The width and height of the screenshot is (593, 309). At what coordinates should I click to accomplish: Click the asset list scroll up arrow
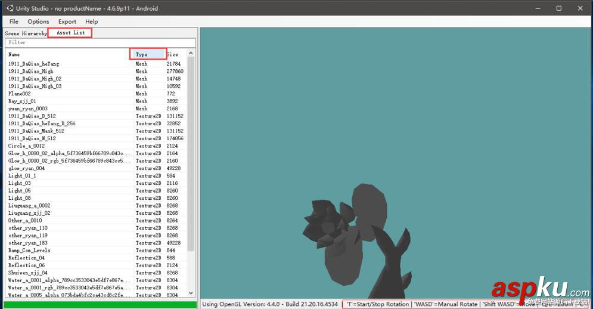[191, 54]
